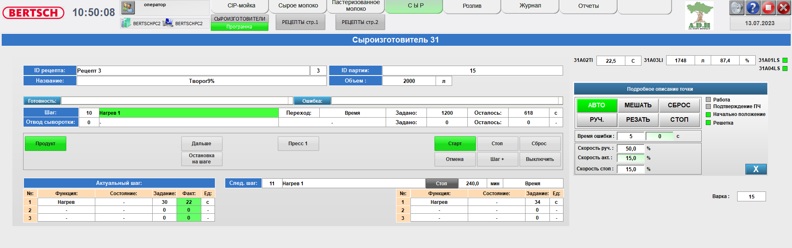Toggle the green Продукт button
The image size is (792, 248).
[x=45, y=144]
